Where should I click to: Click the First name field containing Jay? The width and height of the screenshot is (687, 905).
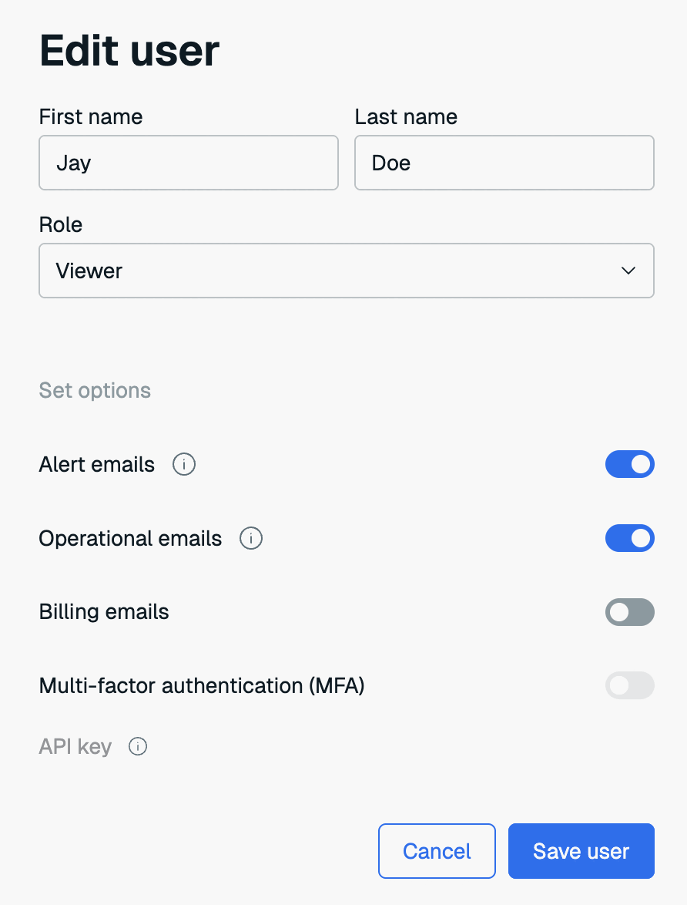(x=188, y=163)
